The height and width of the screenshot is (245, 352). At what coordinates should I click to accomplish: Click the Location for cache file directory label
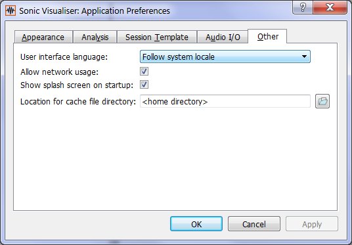pos(78,102)
